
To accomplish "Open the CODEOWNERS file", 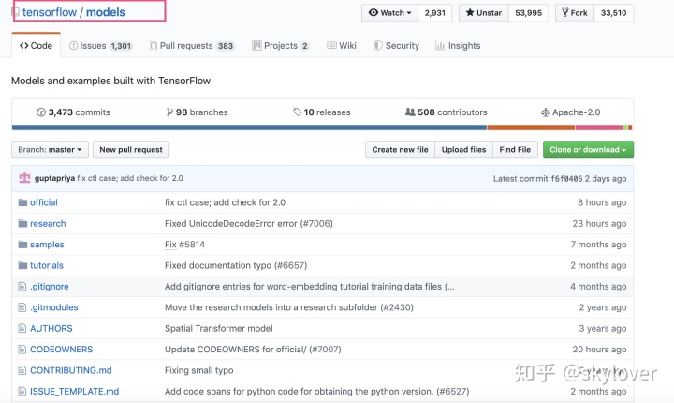I will [62, 350].
